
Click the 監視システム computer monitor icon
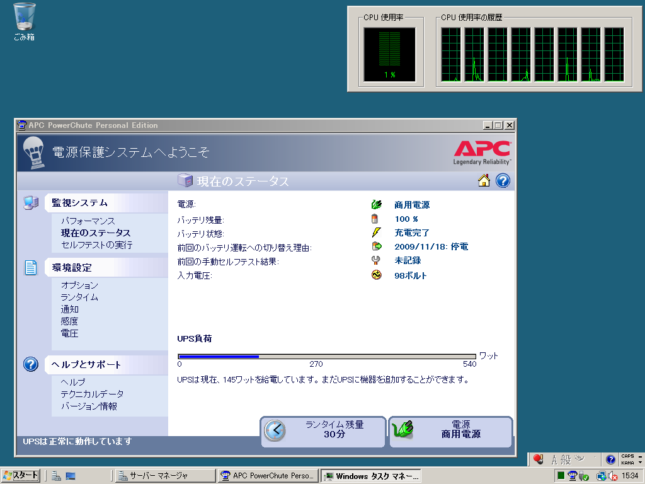(x=31, y=202)
